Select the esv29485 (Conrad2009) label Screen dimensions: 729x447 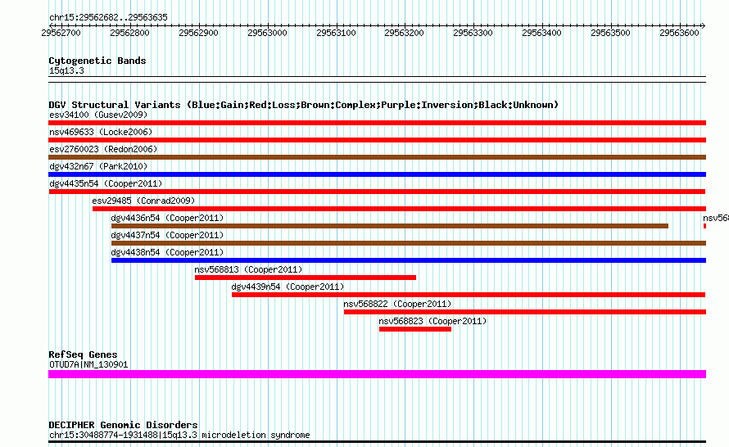pyautogui.click(x=143, y=201)
